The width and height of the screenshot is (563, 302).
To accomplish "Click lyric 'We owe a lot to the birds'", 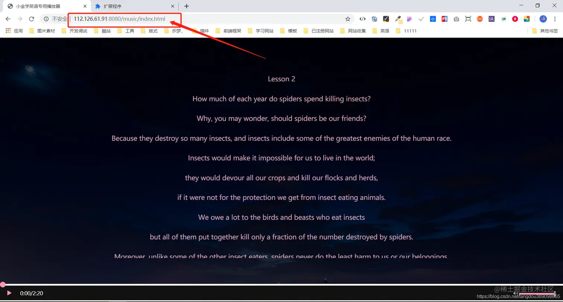I will pos(281,217).
